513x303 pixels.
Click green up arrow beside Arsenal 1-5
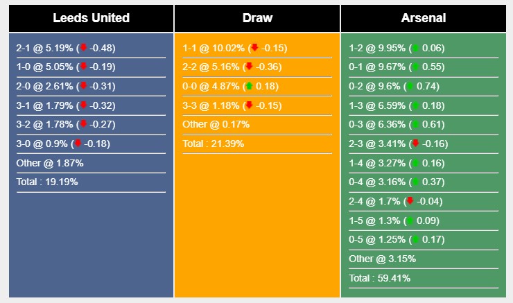(410, 220)
